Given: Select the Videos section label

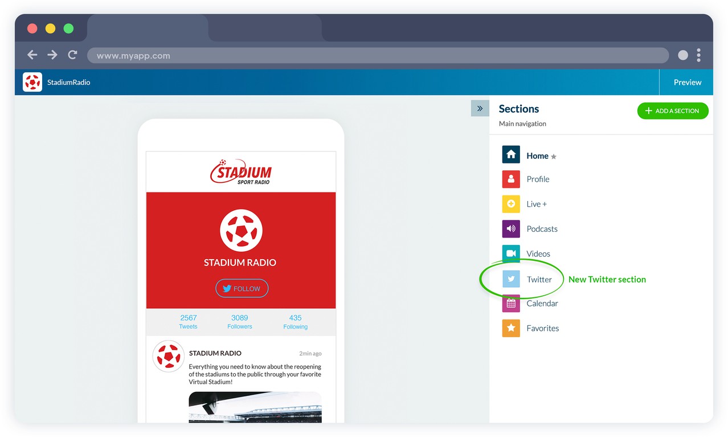Looking at the screenshot, I should click(538, 254).
